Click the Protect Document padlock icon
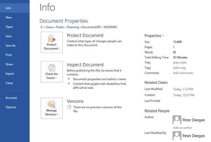 (51, 39)
